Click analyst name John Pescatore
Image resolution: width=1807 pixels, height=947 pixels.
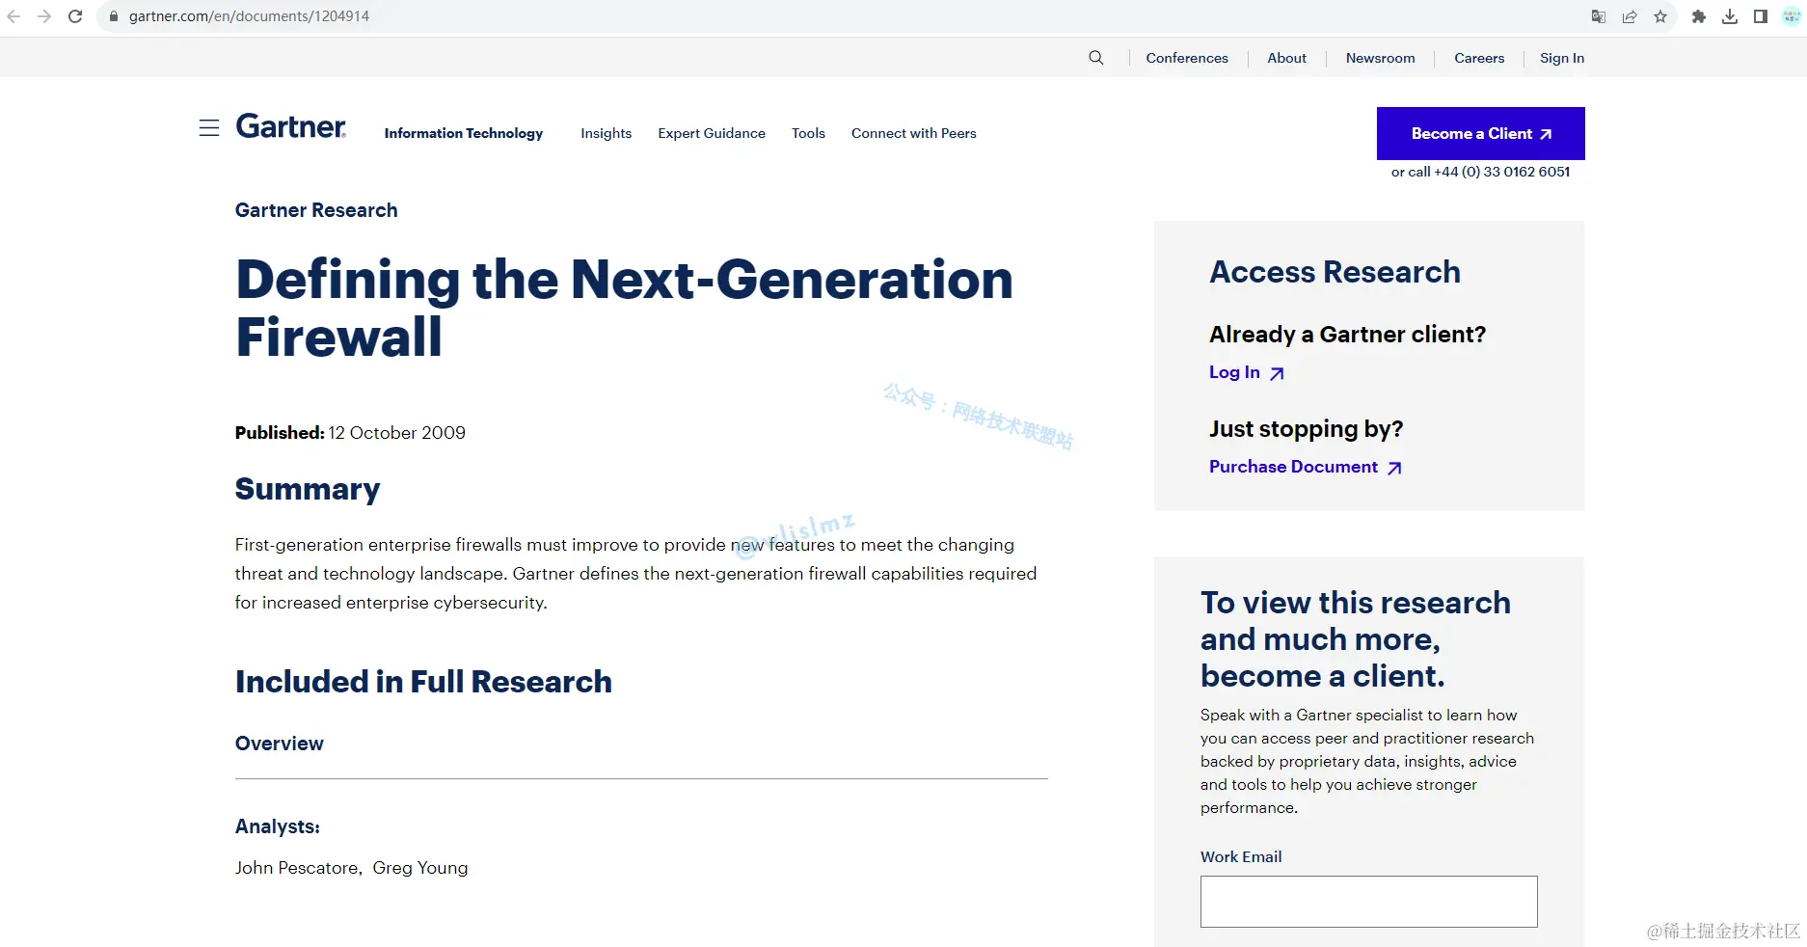click(x=296, y=868)
